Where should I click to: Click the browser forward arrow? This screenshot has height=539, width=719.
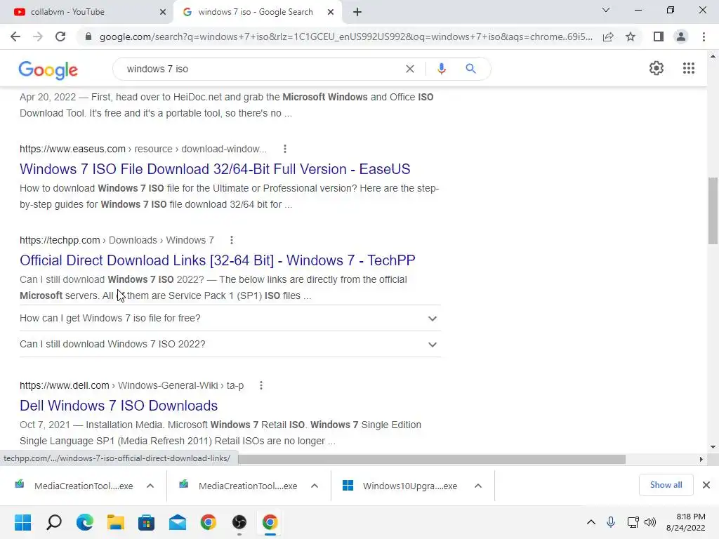point(38,36)
